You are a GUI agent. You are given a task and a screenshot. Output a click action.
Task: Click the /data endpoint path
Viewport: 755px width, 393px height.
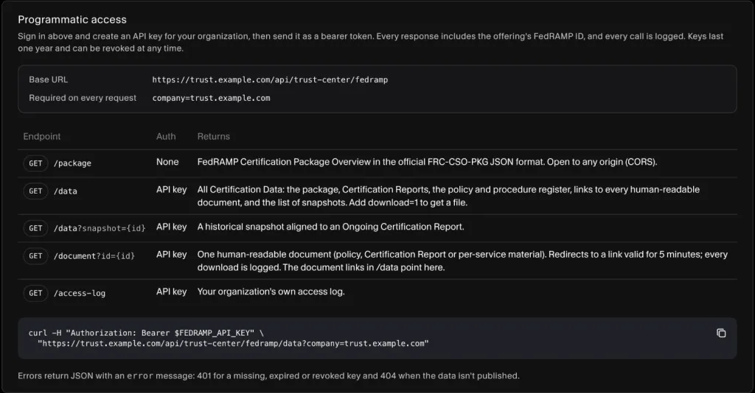coord(66,191)
